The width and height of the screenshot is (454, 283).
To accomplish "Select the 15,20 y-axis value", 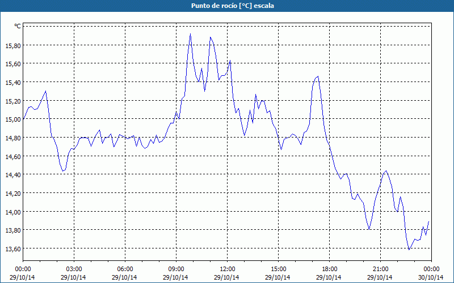I will 13,101.
